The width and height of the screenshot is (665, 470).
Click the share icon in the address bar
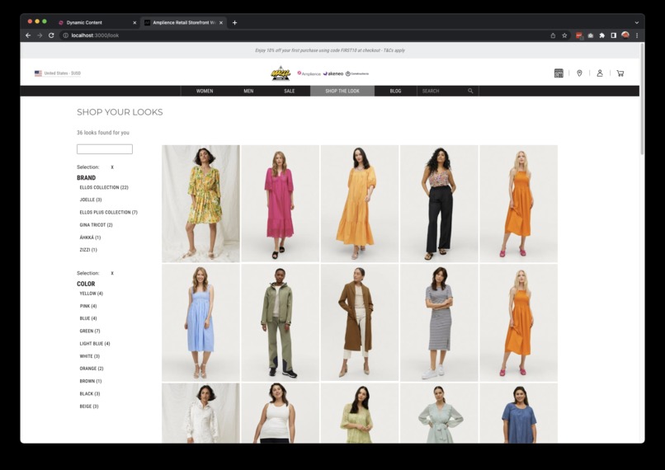tap(553, 35)
